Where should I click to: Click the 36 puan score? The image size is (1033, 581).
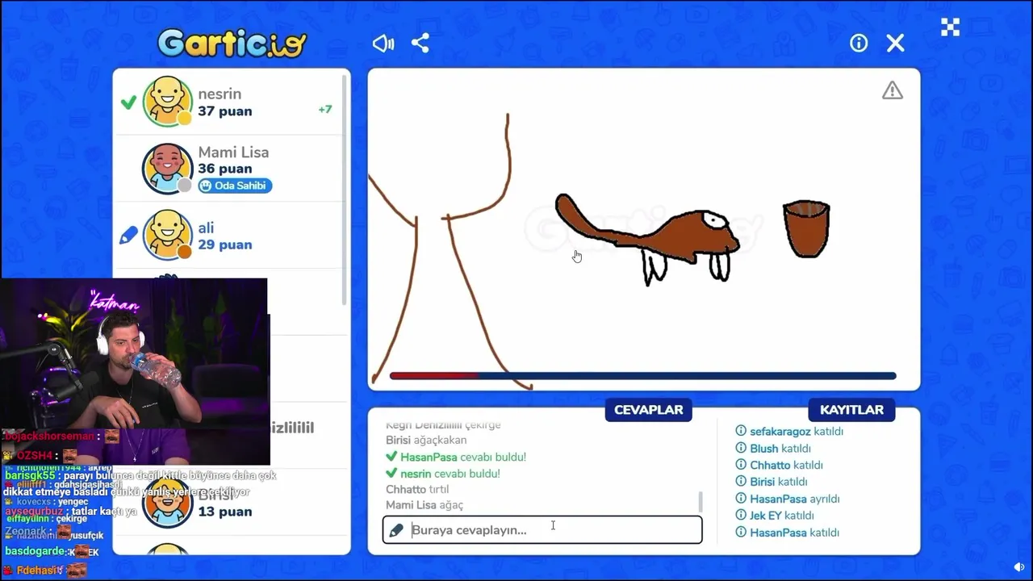click(x=225, y=169)
